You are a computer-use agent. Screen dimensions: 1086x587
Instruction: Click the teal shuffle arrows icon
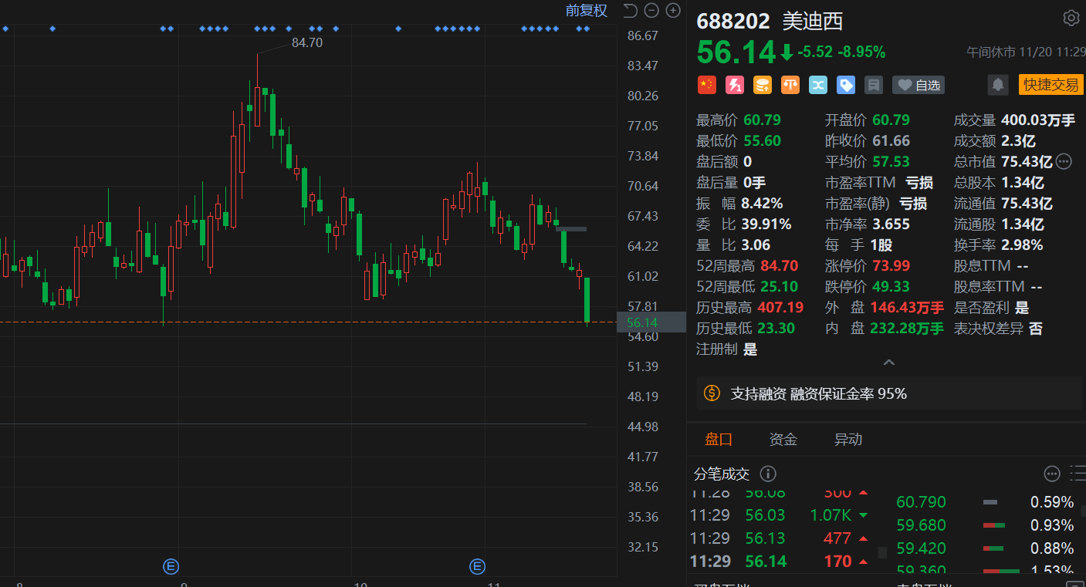coord(817,85)
